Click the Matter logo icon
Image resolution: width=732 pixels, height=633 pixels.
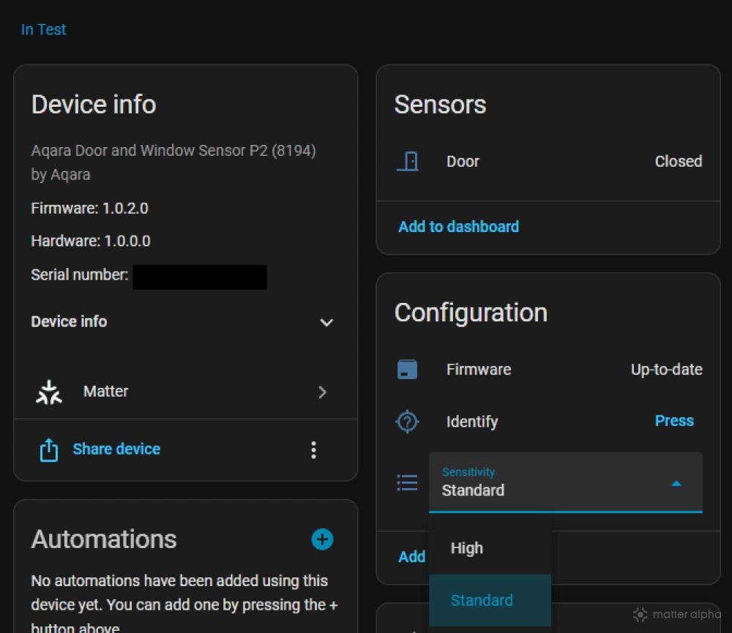49,392
